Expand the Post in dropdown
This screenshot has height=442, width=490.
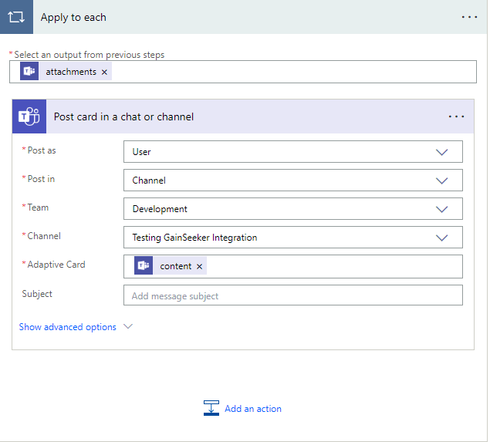441,181
